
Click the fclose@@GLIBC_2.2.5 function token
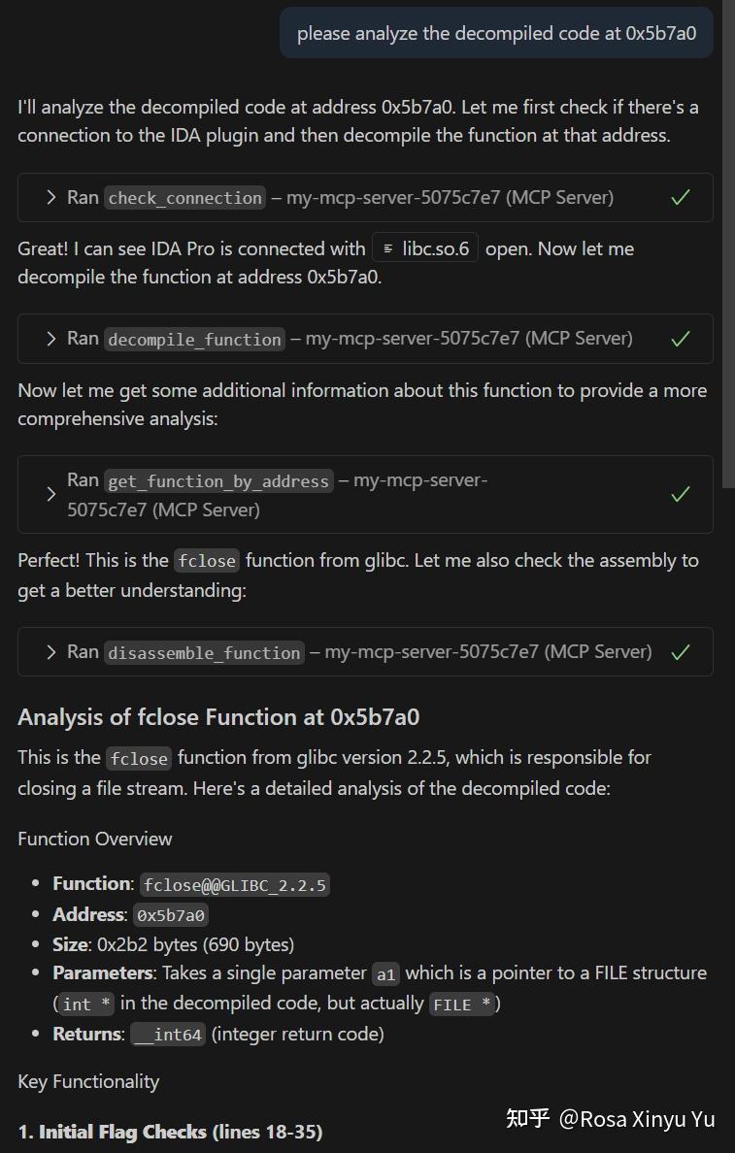233,884
